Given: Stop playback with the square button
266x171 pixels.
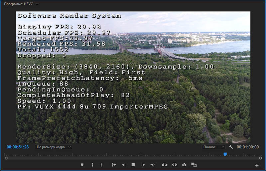Looking at the screenshot, I should tap(133, 165).
